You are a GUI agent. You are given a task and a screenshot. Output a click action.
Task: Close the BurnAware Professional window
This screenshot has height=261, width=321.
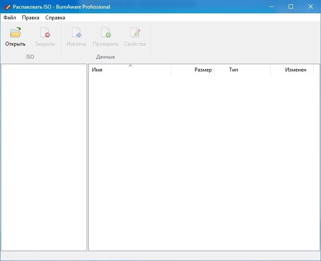tap(310, 7)
